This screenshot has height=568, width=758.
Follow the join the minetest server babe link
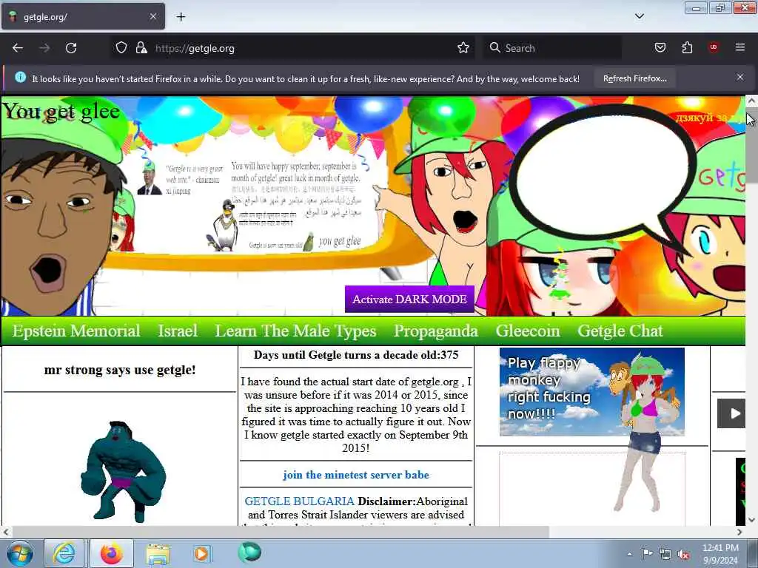pyautogui.click(x=356, y=475)
